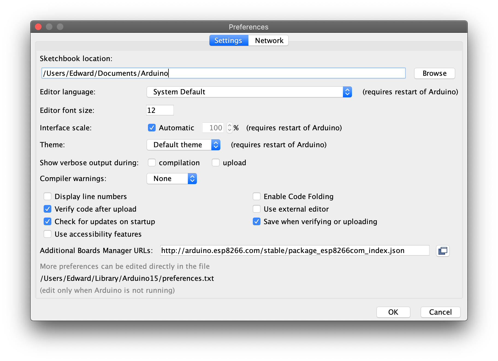The image size is (498, 361).
Task: Open the preferences.txt file path link
Action: [127, 278]
